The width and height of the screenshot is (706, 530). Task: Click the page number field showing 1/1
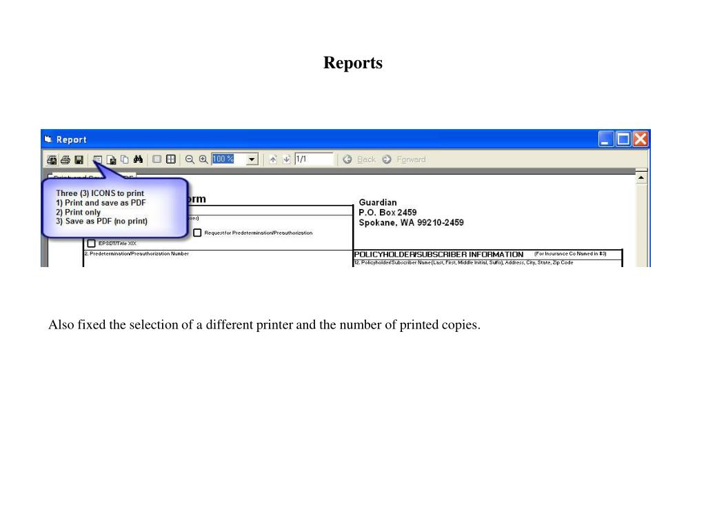(314, 159)
